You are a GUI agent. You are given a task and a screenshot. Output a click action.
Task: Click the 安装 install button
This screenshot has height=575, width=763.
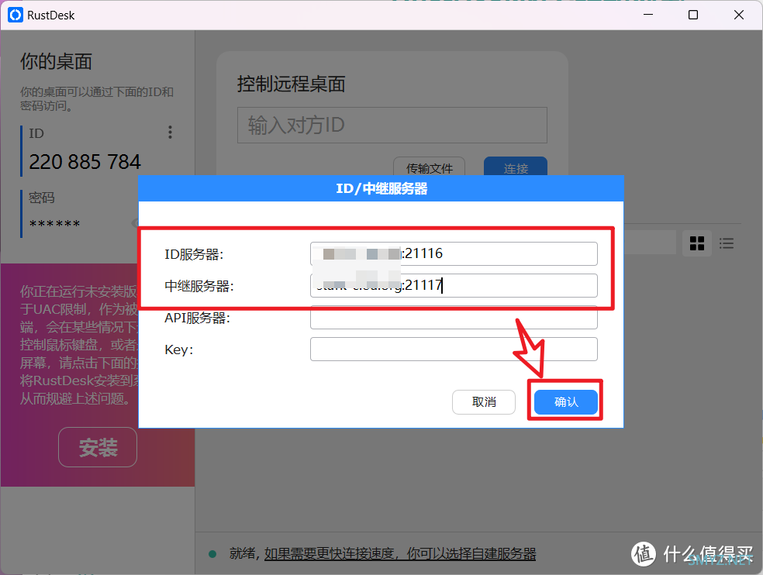98,447
